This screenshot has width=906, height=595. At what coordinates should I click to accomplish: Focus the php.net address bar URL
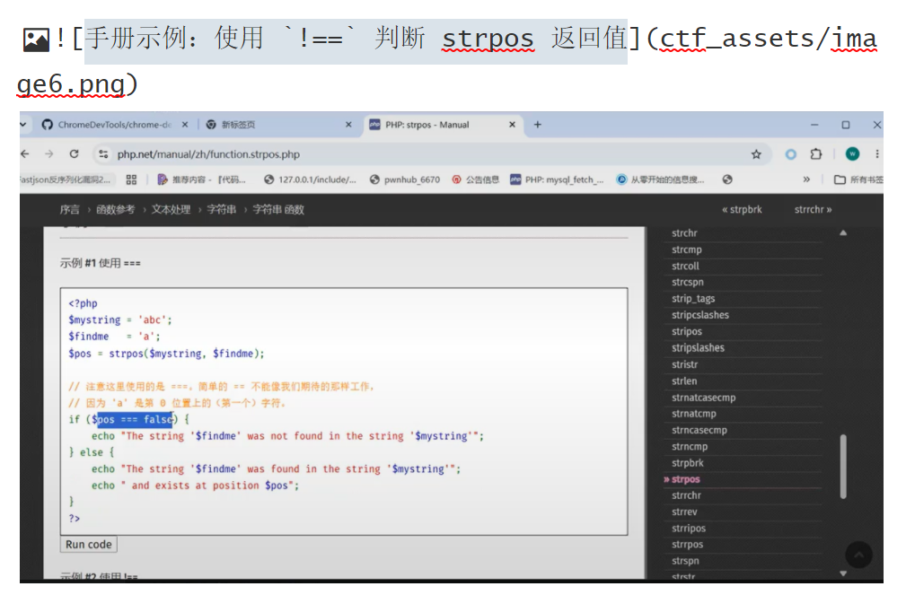pyautogui.click(x=208, y=154)
